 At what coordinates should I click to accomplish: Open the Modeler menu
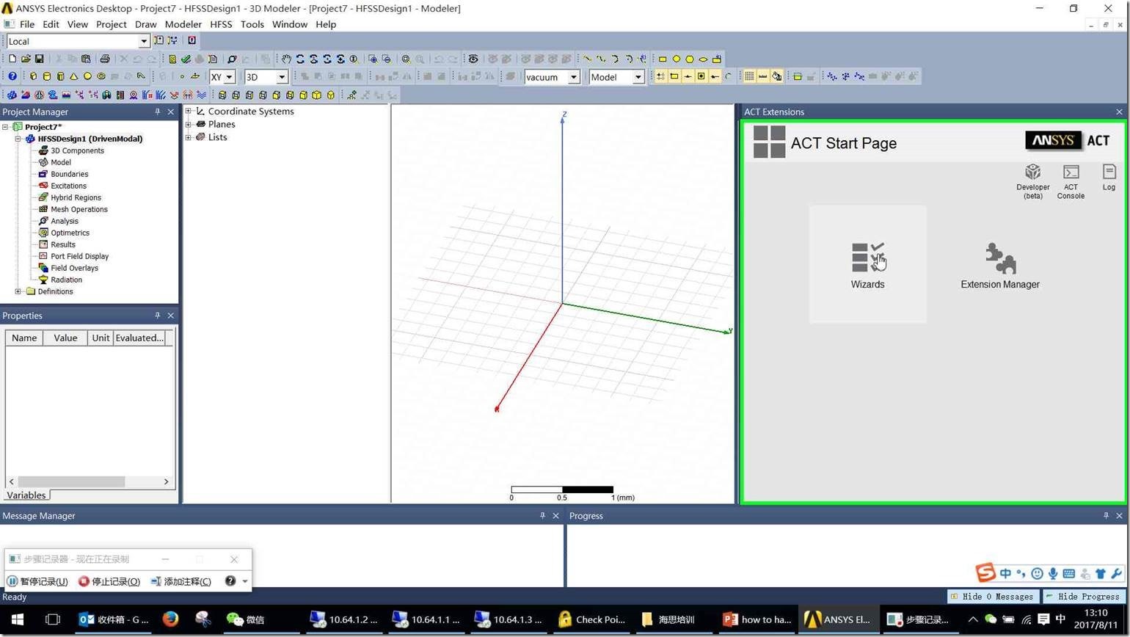point(183,24)
